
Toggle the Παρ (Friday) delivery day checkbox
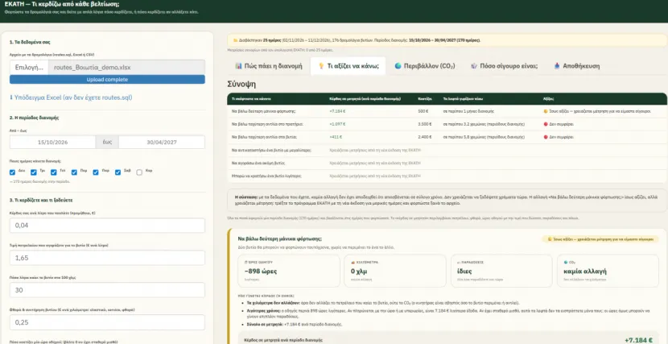pos(96,172)
